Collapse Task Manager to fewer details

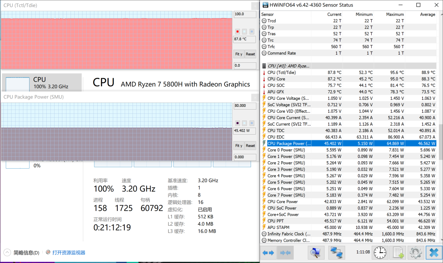click(x=21, y=253)
